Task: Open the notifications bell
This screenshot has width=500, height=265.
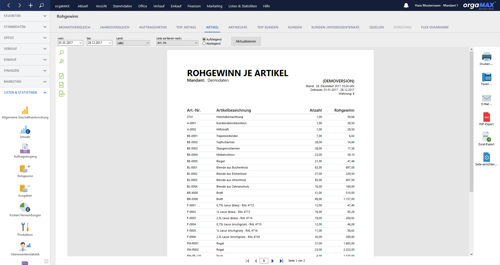Action: coord(406,5)
